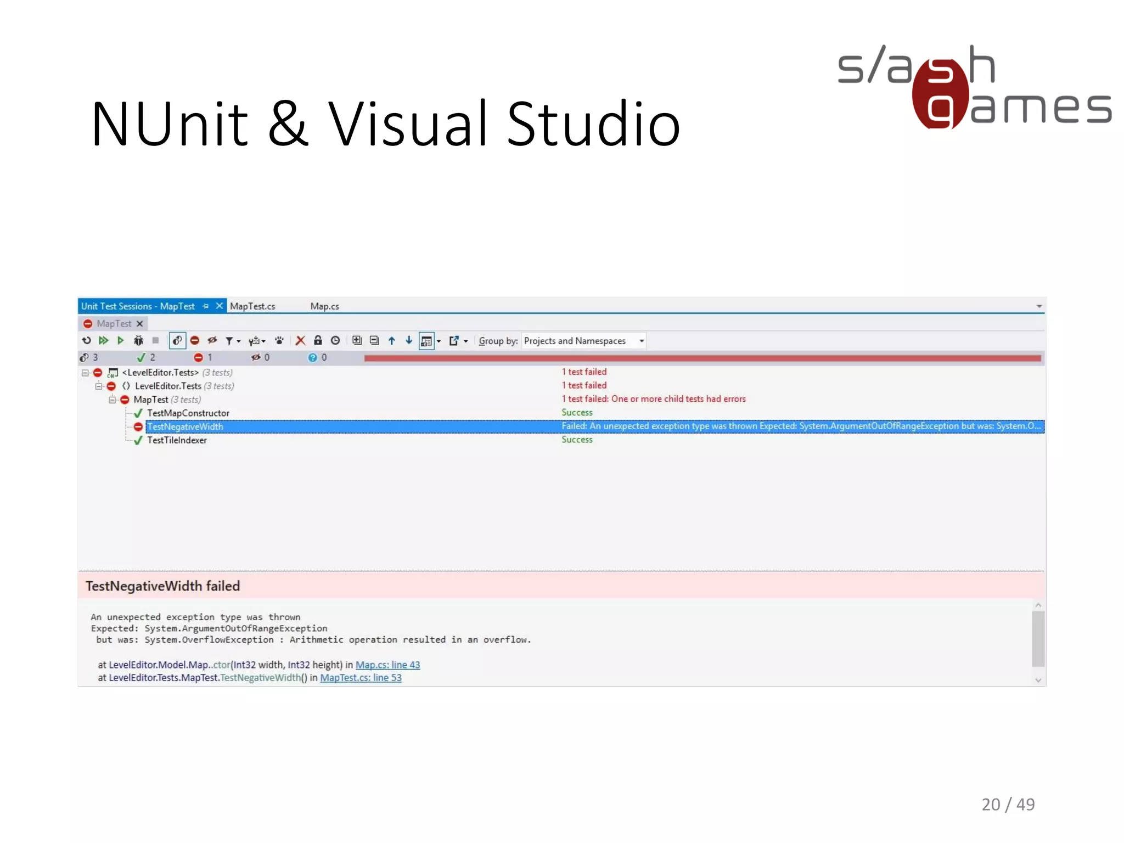
Task: Click the debug bug icon
Action: [138, 341]
